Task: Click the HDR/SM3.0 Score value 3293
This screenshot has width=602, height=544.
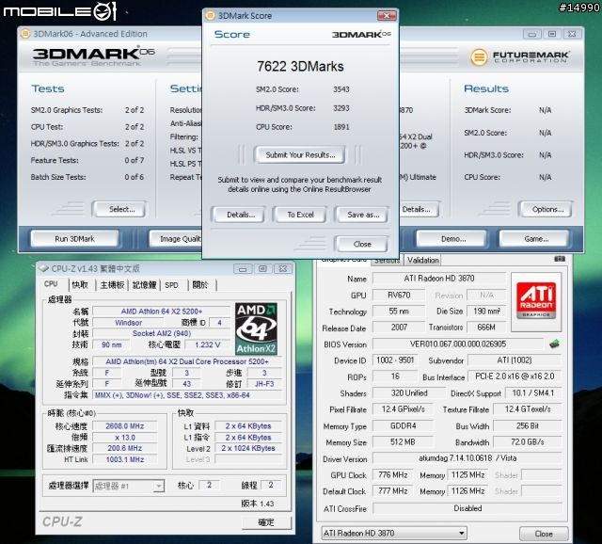Action: tap(341, 108)
